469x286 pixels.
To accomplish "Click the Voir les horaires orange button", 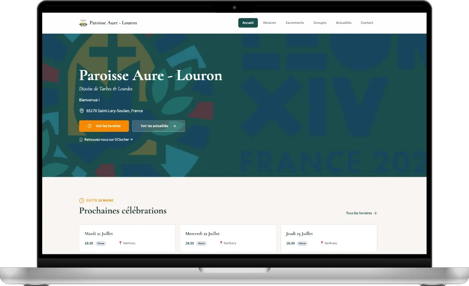I will tap(104, 126).
